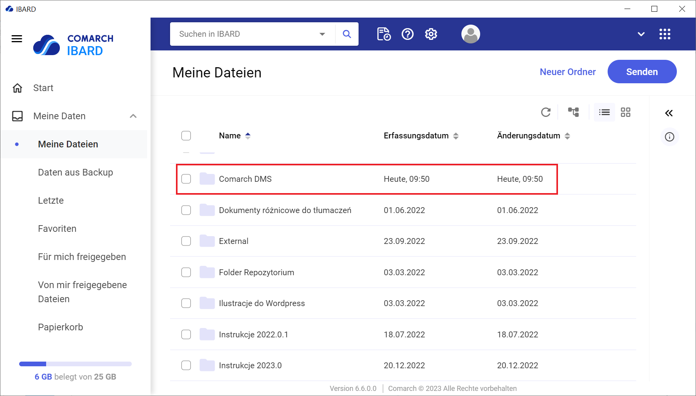Switch to list view
This screenshot has width=696, height=396.
point(604,113)
